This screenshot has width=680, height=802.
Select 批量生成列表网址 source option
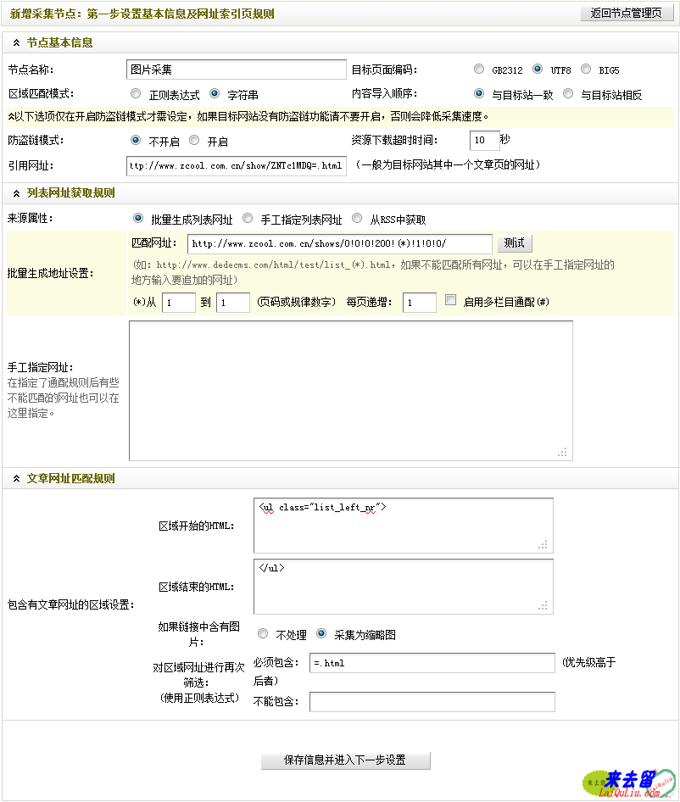pyautogui.click(x=137, y=219)
